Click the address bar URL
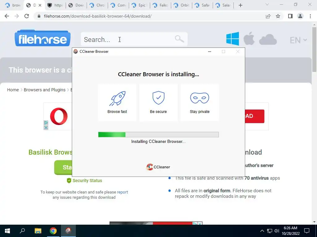Screen dimensions: 317x237 coord(98,16)
